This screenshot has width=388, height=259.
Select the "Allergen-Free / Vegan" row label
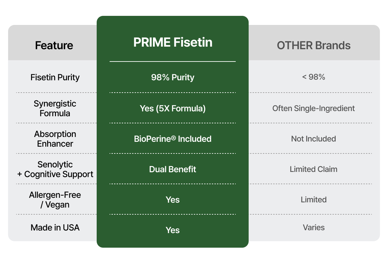[55, 200]
